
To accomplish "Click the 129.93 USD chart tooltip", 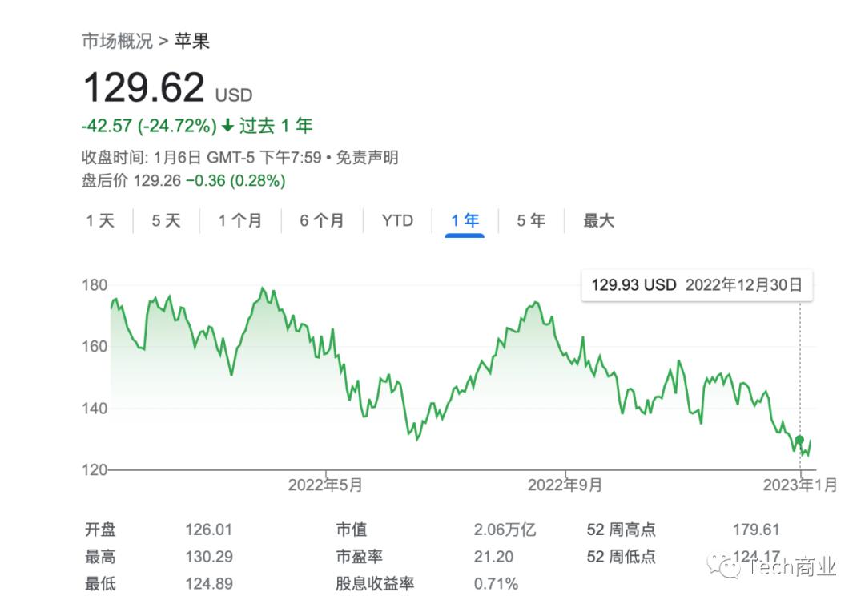I will click(x=697, y=285).
